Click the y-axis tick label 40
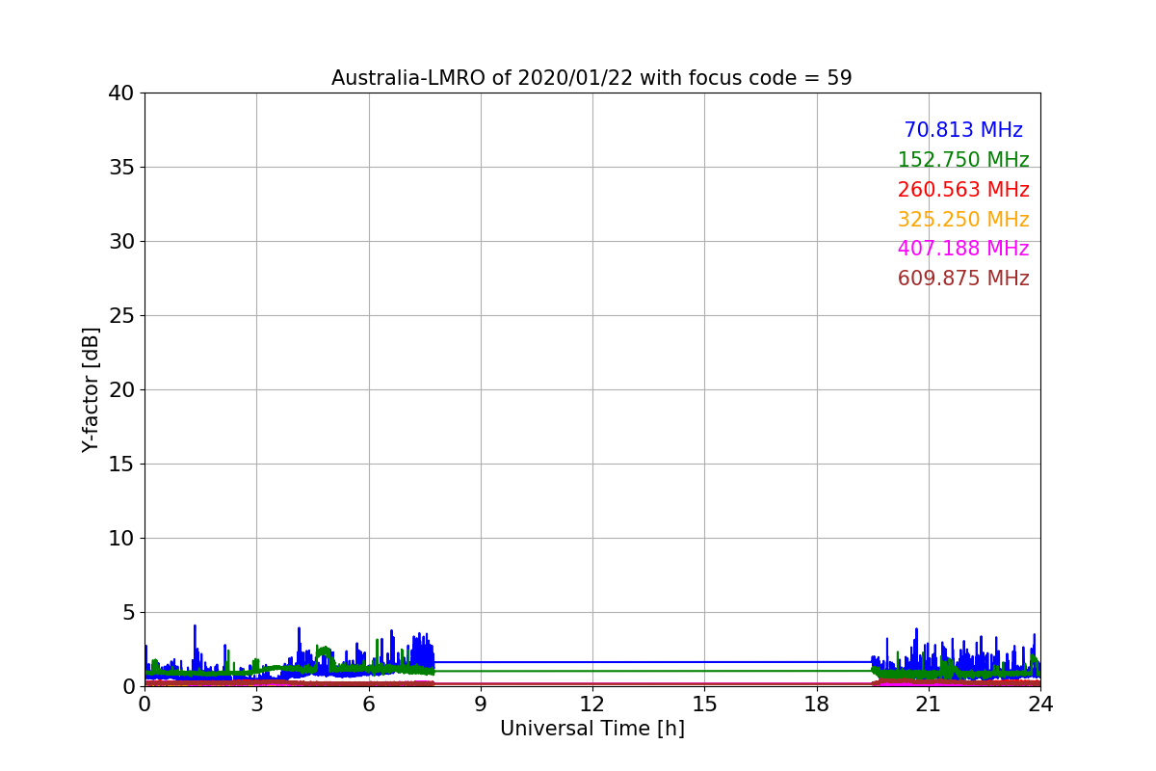The height and width of the screenshot is (771, 1156). (121, 93)
